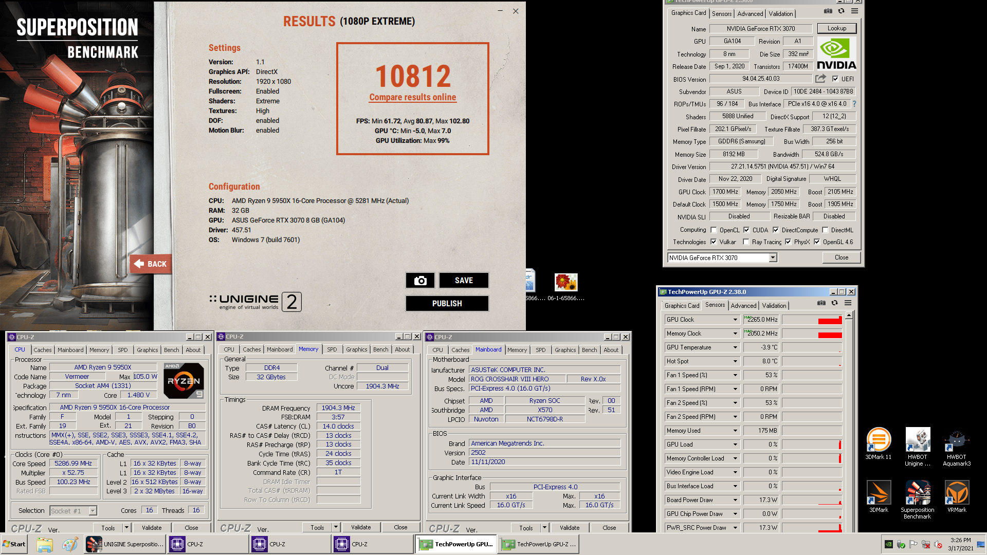This screenshot has height=555, width=987.
Task: Open the SPD tab in the CPU-Z Memory window
Action: point(332,349)
